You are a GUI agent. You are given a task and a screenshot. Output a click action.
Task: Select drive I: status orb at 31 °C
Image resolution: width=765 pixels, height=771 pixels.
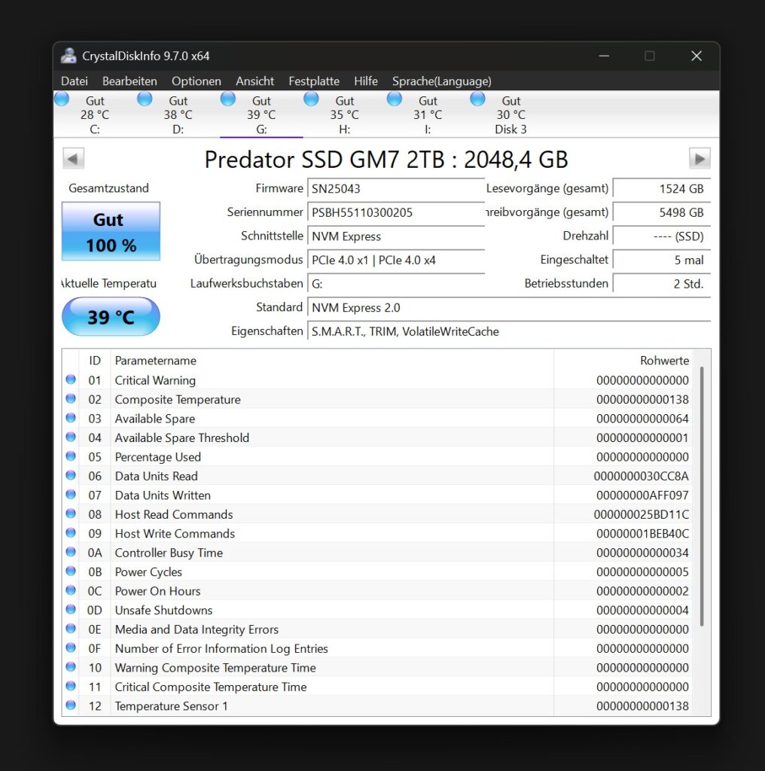395,99
